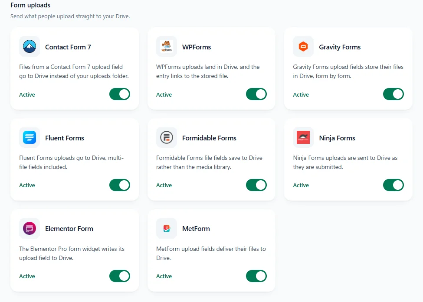Click the MetForm icon

pos(167,228)
